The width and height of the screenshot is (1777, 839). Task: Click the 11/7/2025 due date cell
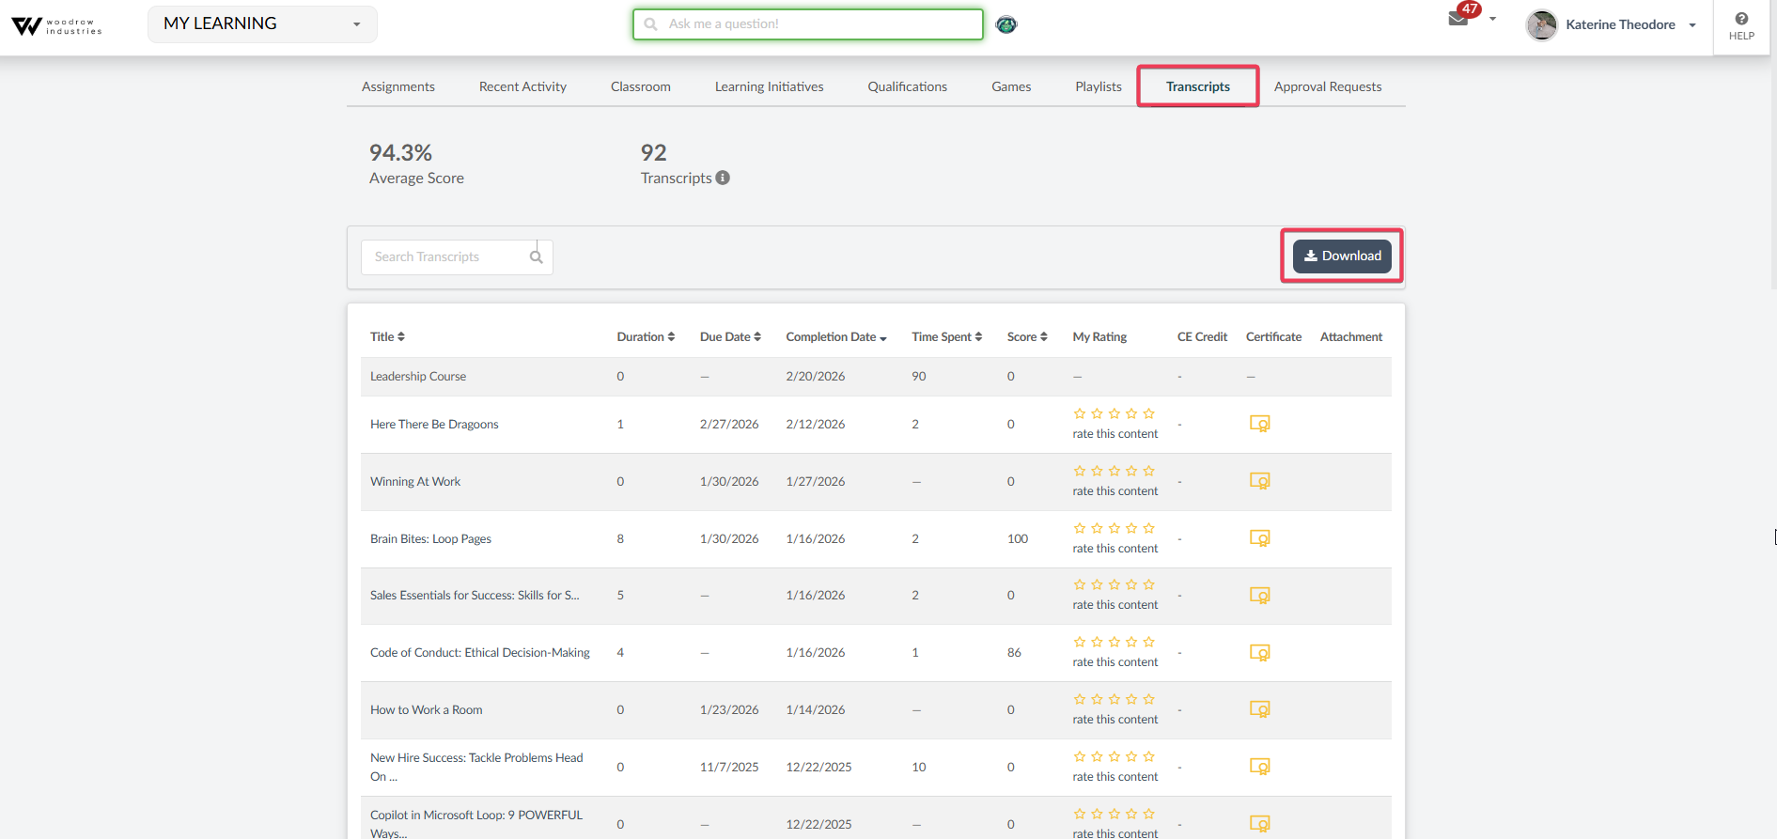tap(729, 767)
